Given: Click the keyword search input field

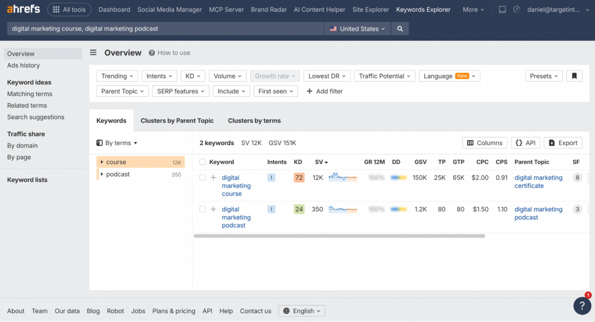Looking at the screenshot, I should tap(166, 29).
